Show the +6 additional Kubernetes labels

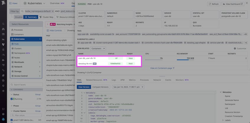pyautogui.click(x=246, y=43)
